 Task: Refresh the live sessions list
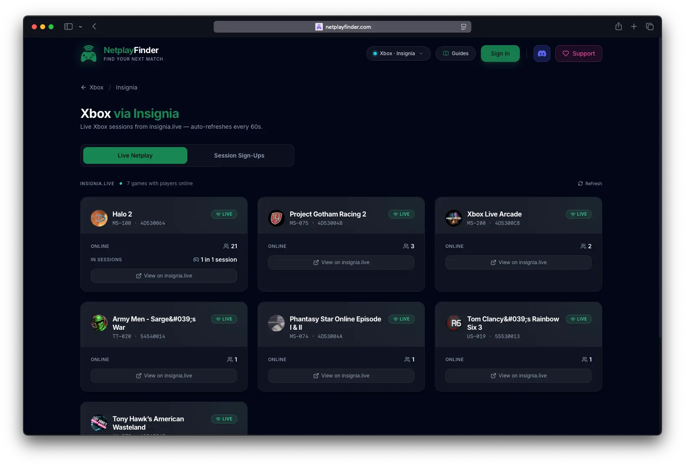click(x=590, y=183)
